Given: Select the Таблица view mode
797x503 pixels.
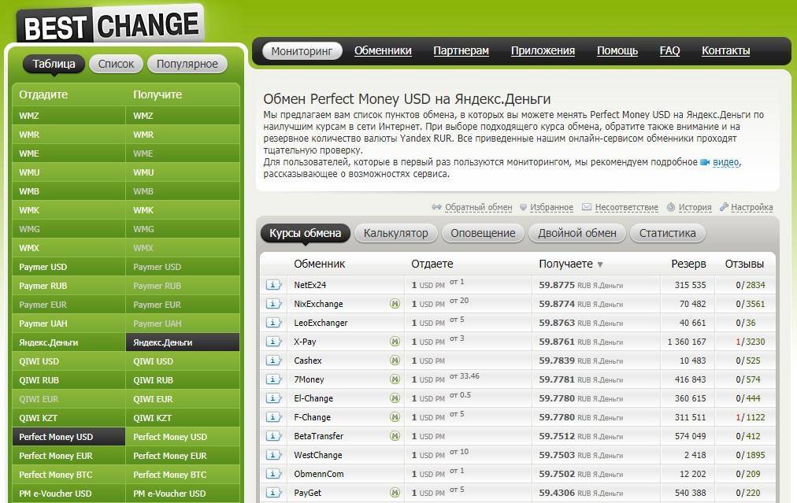Looking at the screenshot, I should click(54, 64).
